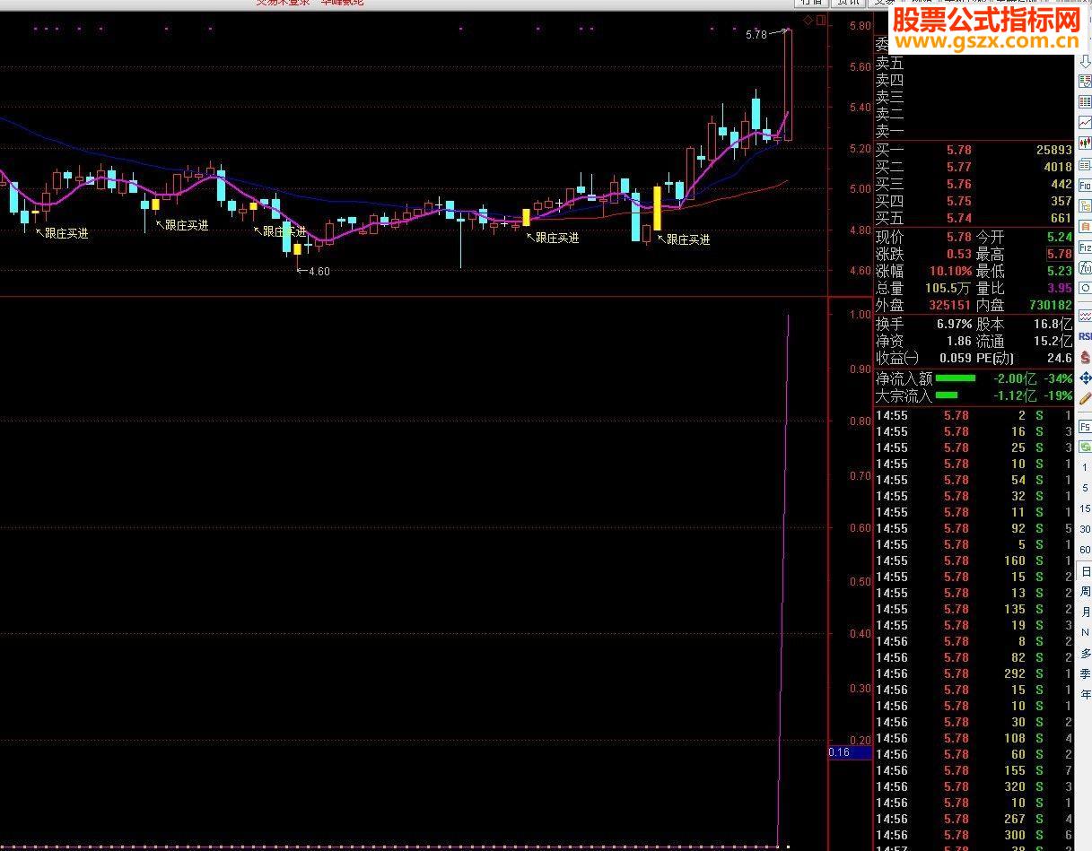The width and height of the screenshot is (1092, 851).
Task: Click the 最低 value 5.23
Action: [x=1059, y=271]
